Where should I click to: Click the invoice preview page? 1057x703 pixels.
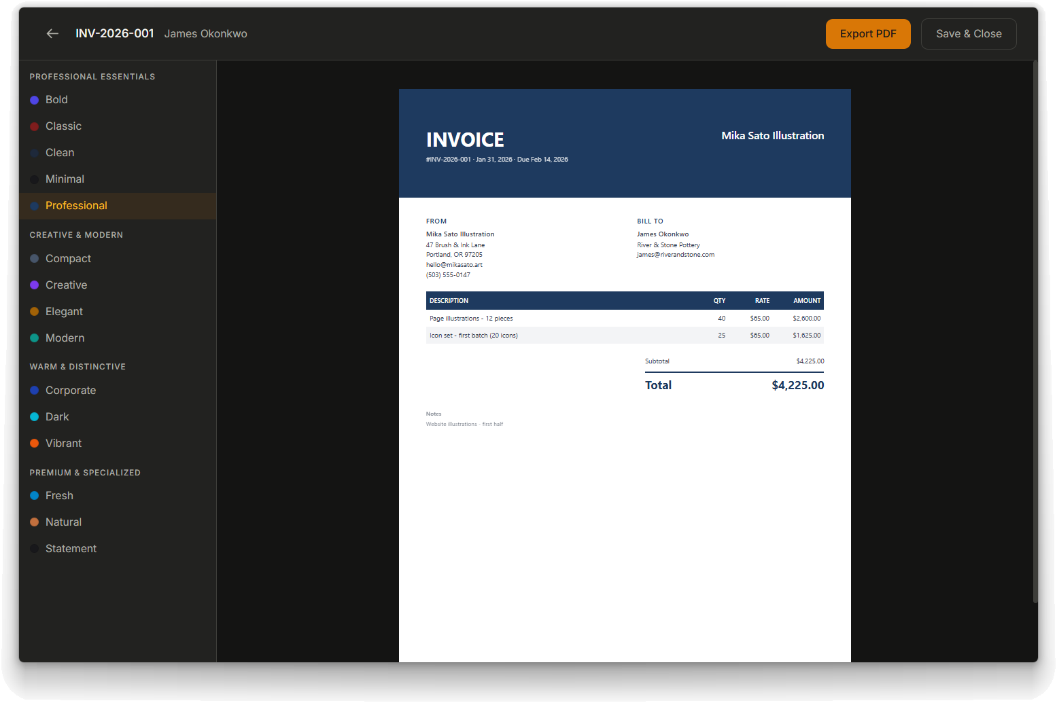click(x=624, y=509)
